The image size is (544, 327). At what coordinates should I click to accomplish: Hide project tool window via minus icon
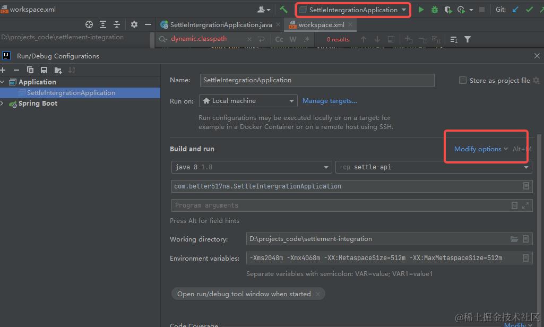pos(148,24)
